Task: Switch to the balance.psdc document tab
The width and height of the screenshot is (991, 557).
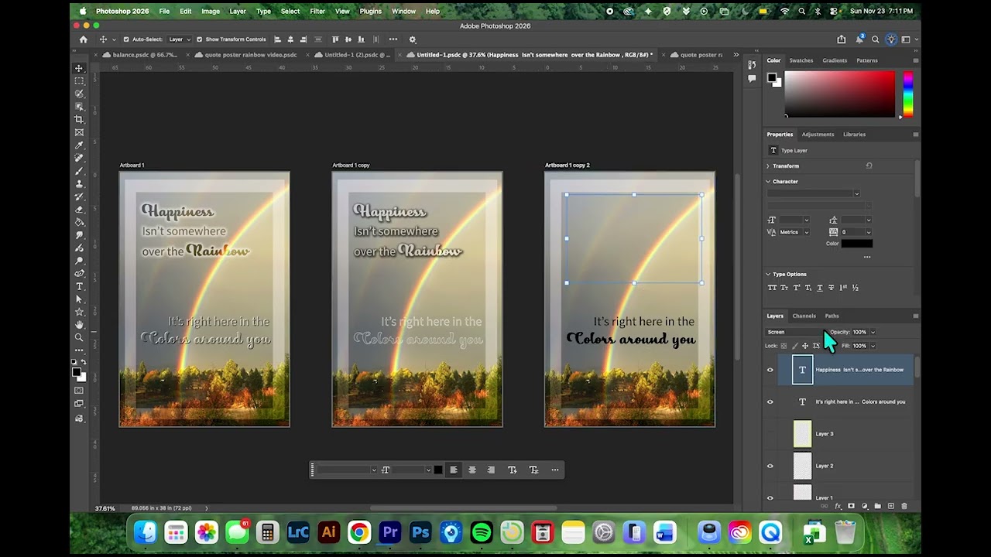Action: [x=145, y=55]
